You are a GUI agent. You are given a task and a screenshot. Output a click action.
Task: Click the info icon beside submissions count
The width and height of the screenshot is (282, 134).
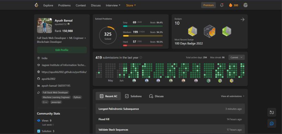click(141, 57)
